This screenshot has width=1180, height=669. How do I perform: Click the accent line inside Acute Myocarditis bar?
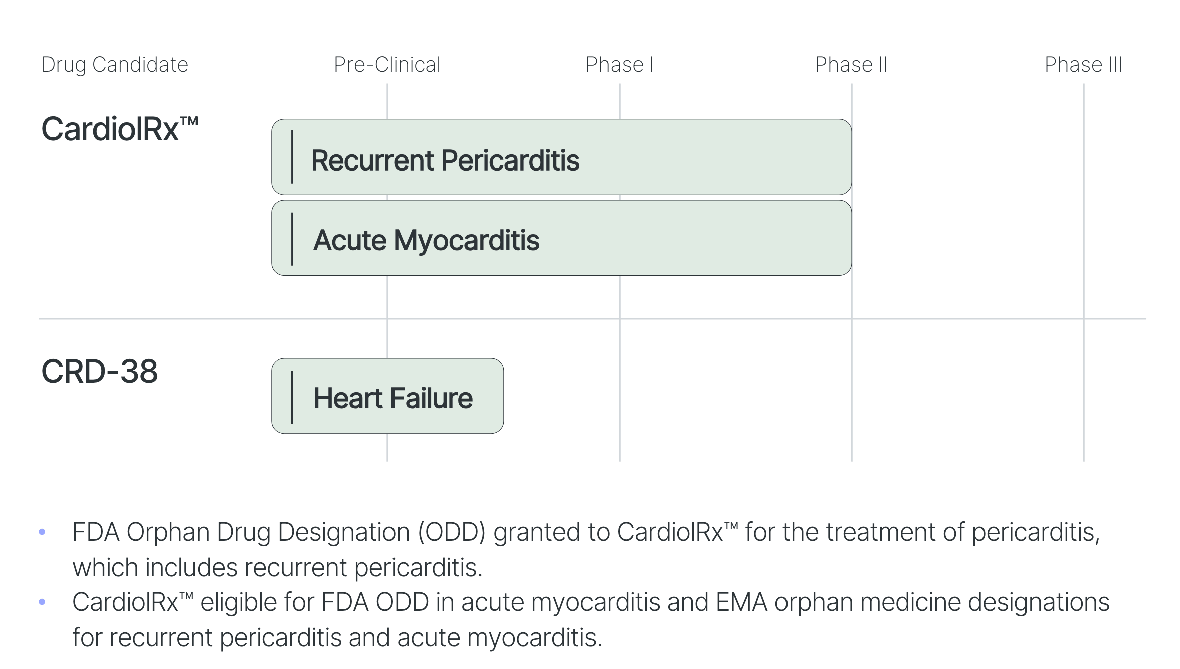pos(292,238)
